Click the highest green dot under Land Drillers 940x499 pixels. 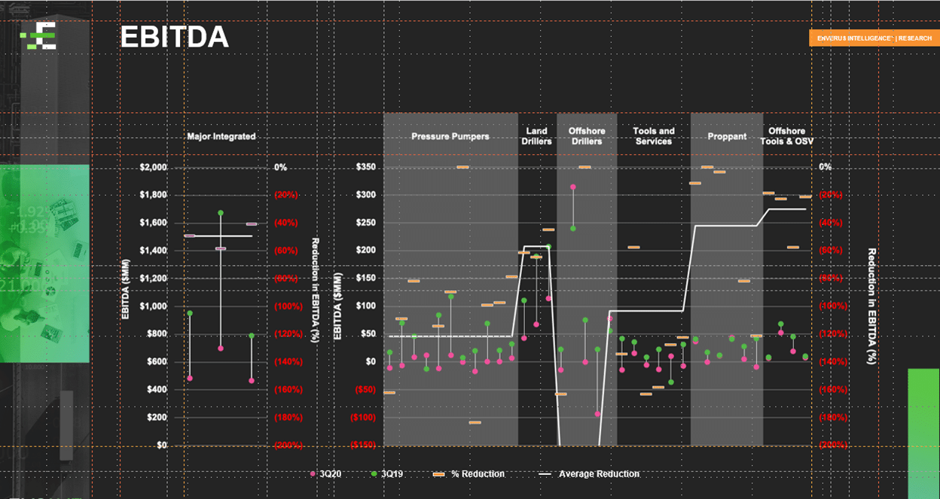point(548,247)
